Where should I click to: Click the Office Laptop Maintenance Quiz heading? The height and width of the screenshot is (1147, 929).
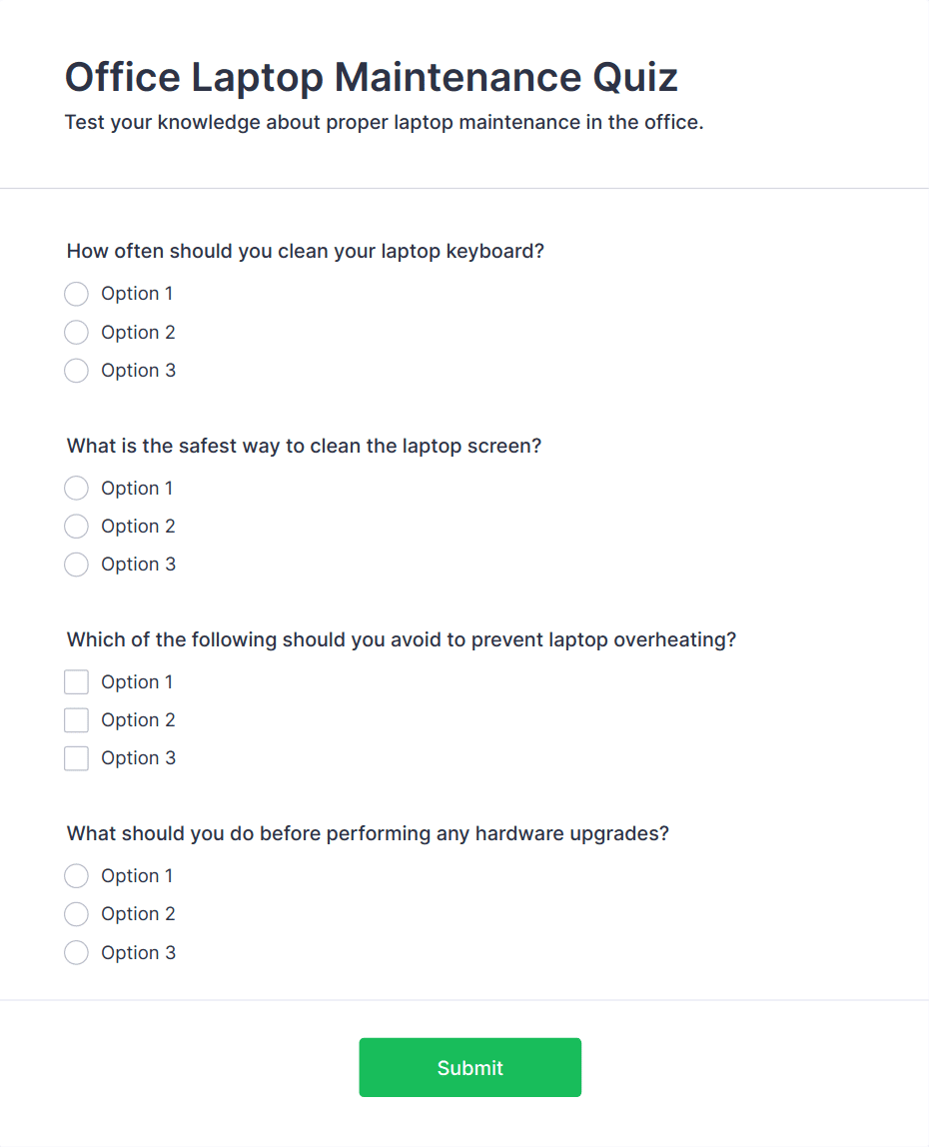click(371, 77)
